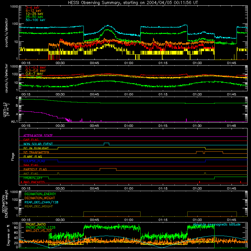This screenshot has height=251, width=251.
Task: Select the orange 6-12 keV legend label
Action: click(34, 11)
